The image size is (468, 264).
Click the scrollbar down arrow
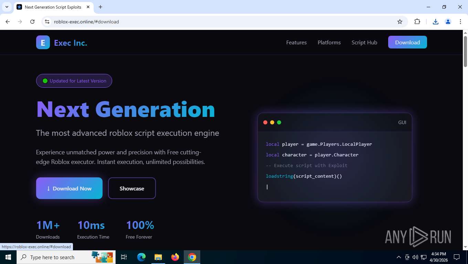coord(465,247)
